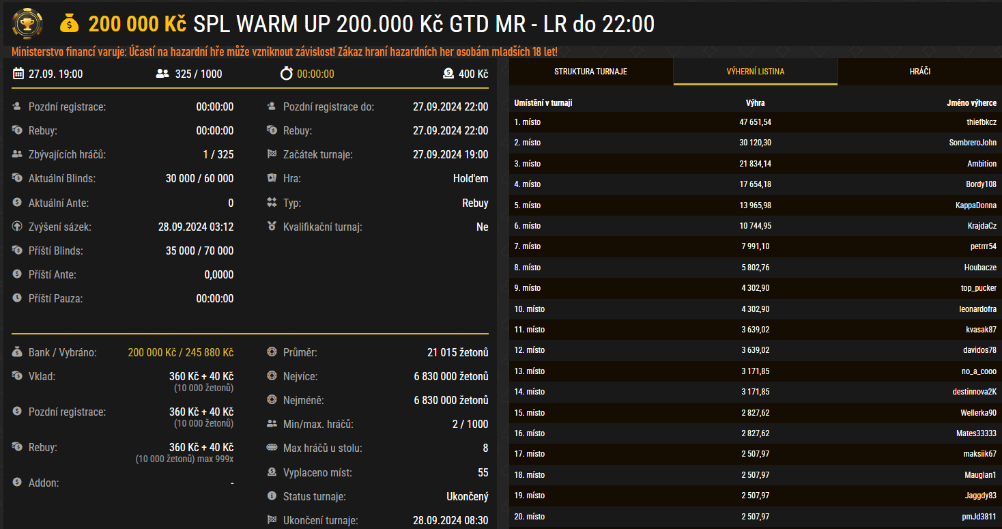
Task: Click player name 'KappaDonna'
Action: pyautogui.click(x=976, y=205)
